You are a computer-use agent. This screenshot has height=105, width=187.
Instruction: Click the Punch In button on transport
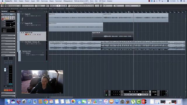click(122, 92)
